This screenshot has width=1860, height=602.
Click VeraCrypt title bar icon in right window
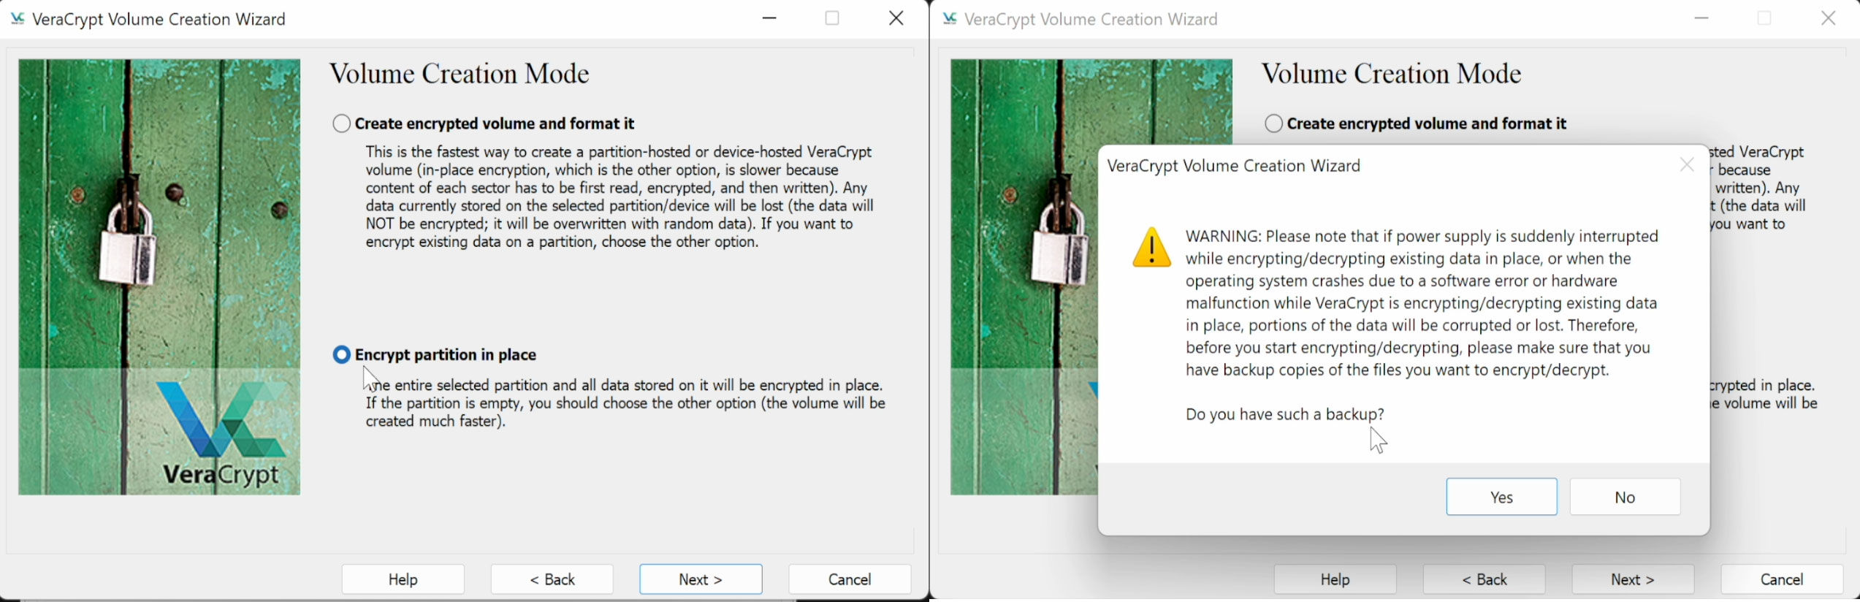click(950, 19)
